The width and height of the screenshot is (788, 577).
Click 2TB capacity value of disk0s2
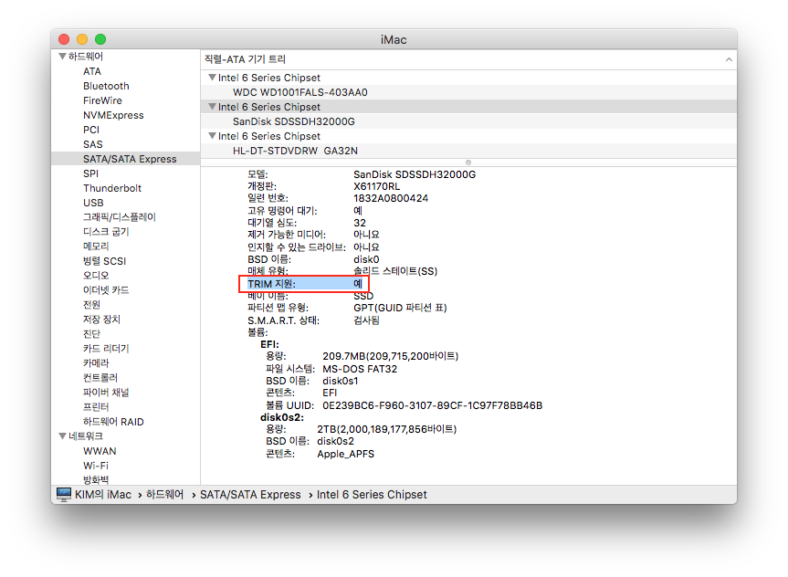click(x=386, y=429)
